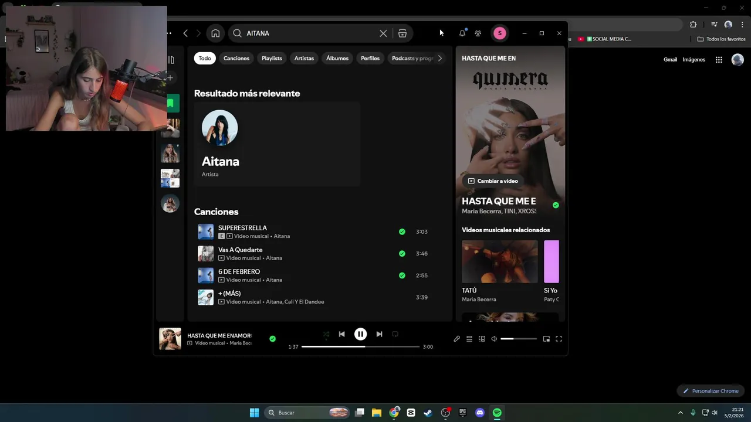Go to Spotify Home via house icon
751x422 pixels.
click(215, 33)
